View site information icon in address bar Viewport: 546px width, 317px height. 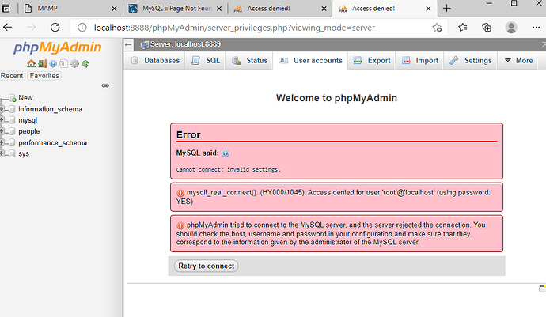click(x=82, y=27)
